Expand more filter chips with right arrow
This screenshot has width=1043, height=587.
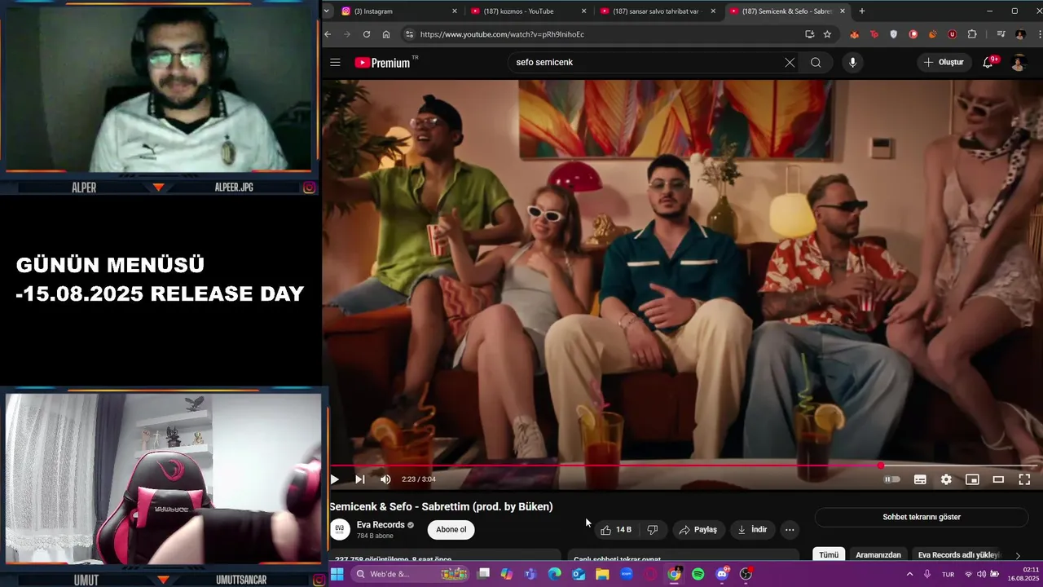click(x=1018, y=555)
